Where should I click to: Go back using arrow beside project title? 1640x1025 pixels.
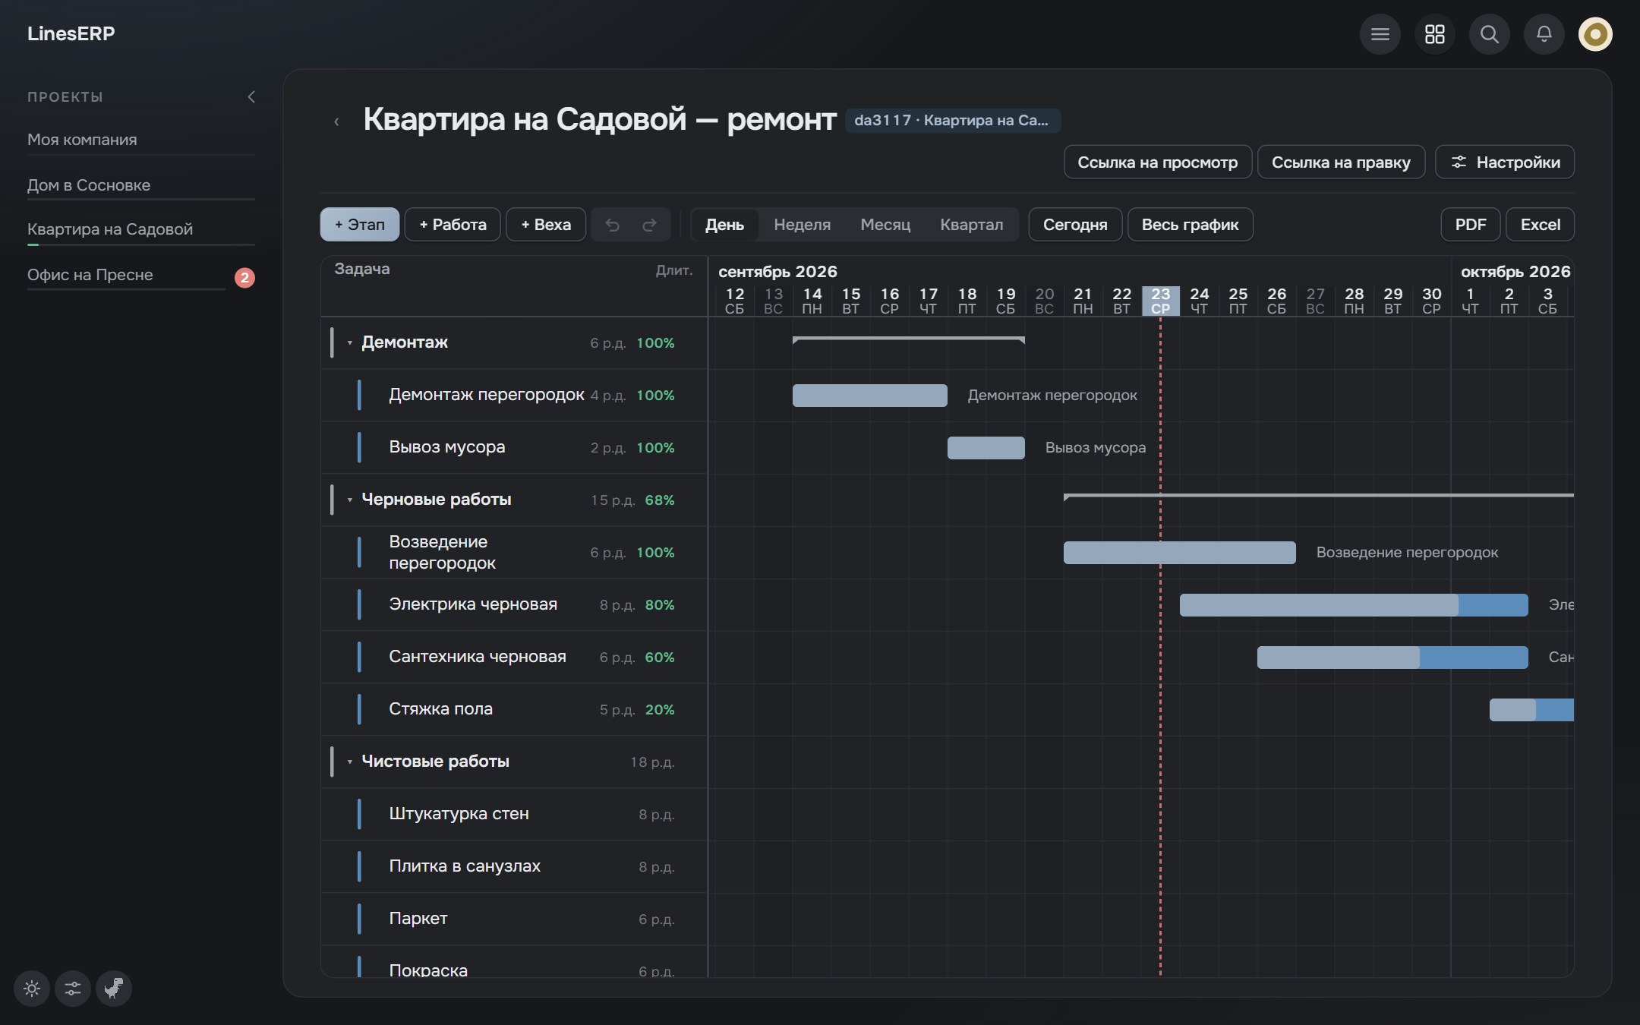(336, 121)
